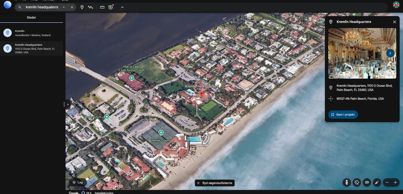
Task: Open the ballroom photo thumbnail
Action: click(x=362, y=53)
